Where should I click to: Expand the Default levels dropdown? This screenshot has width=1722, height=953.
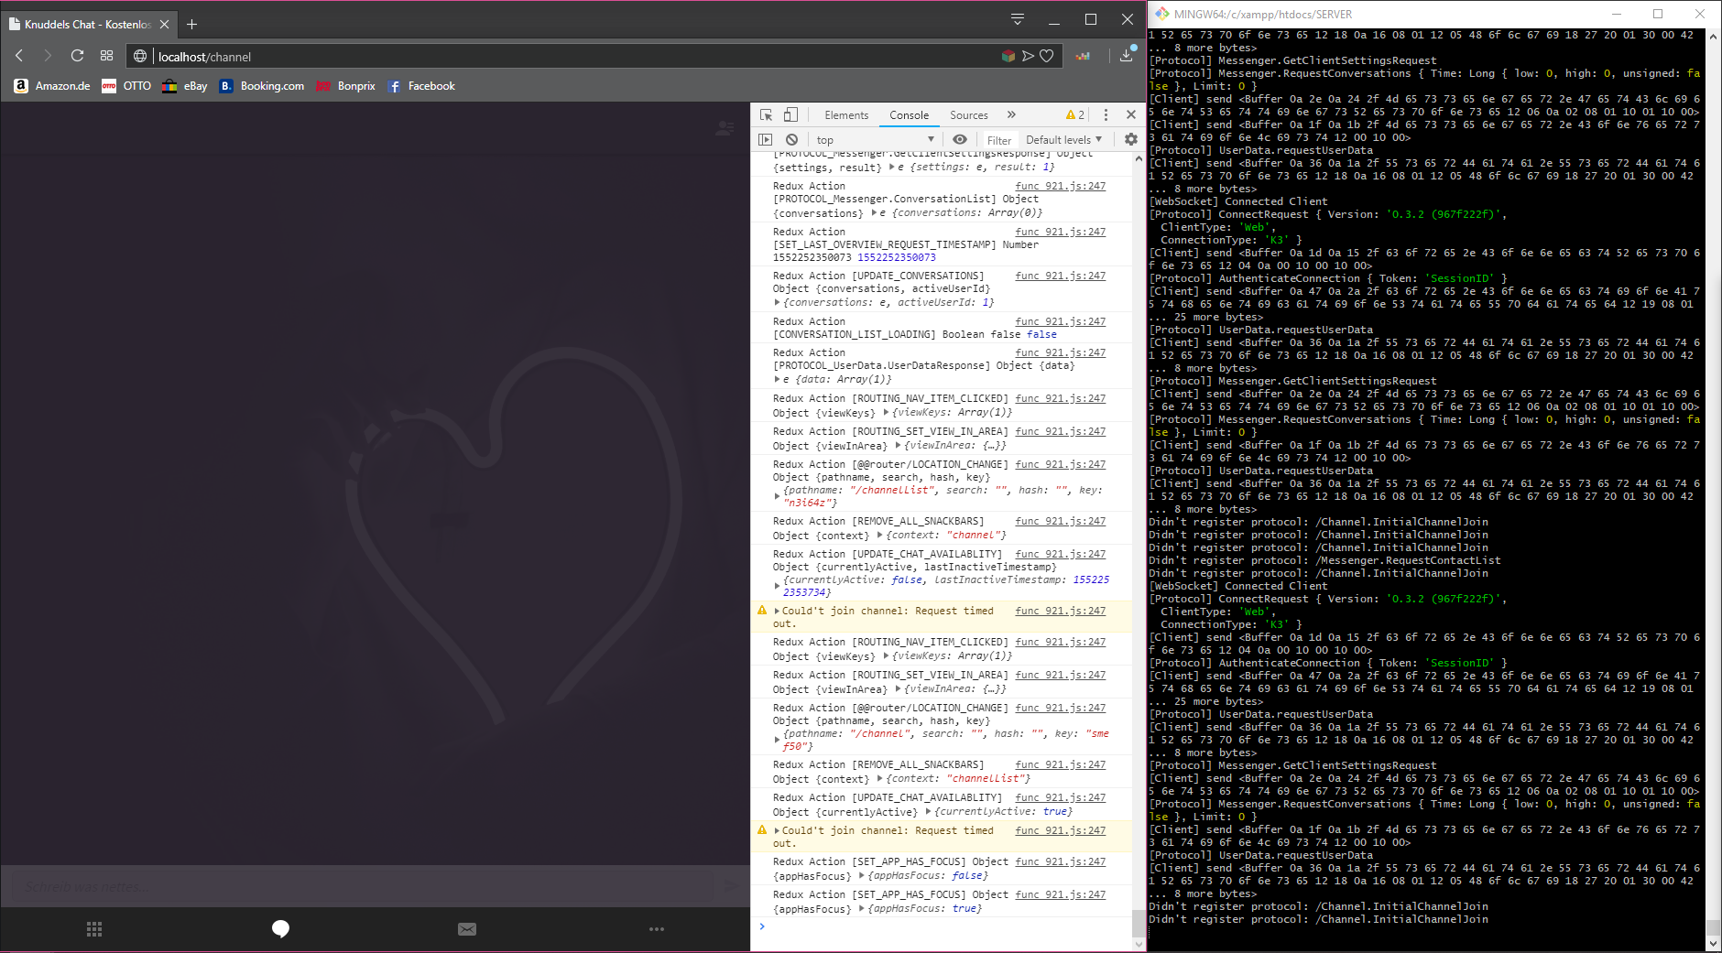coord(1063,139)
